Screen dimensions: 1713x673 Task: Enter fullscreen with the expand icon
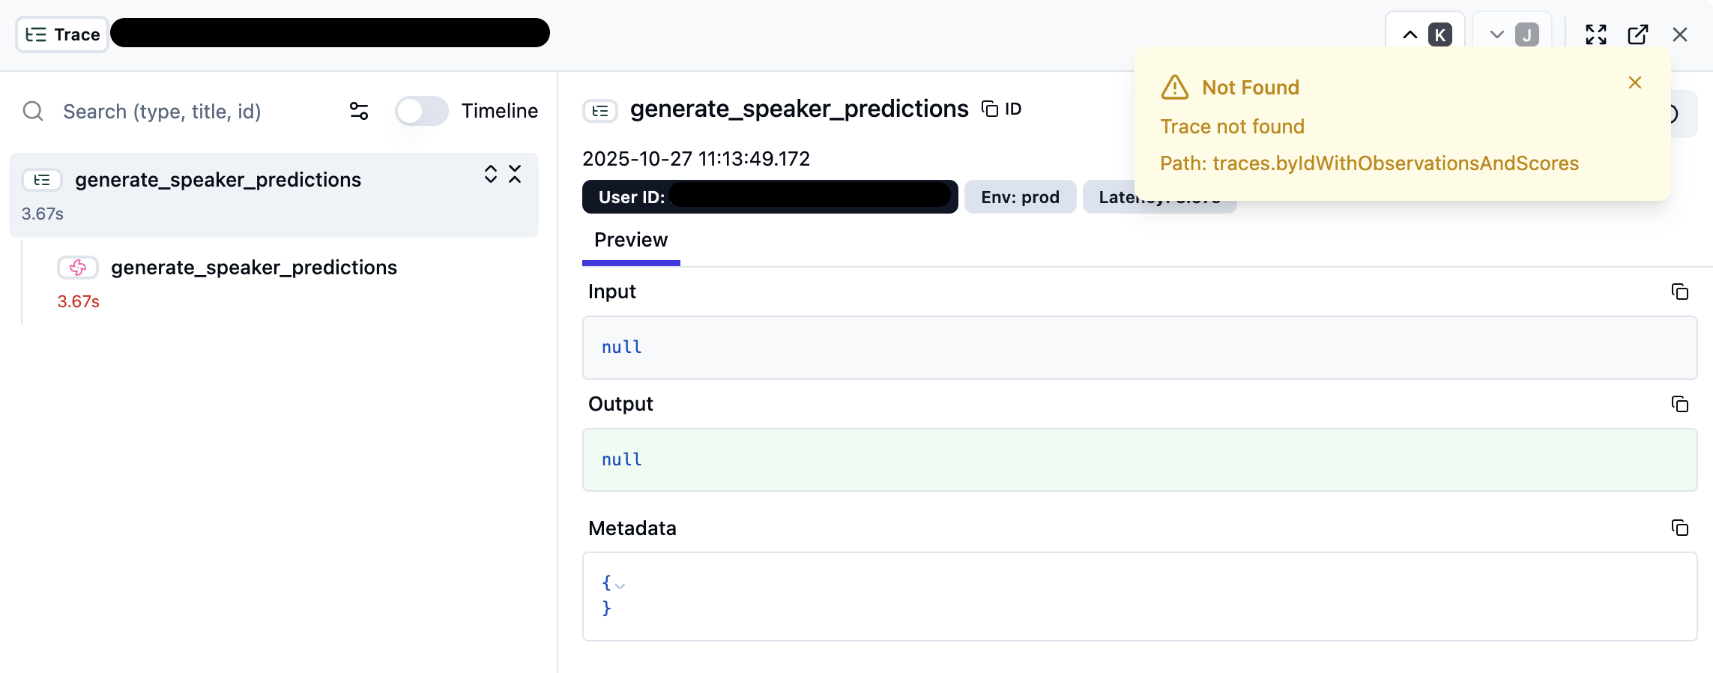point(1595,34)
